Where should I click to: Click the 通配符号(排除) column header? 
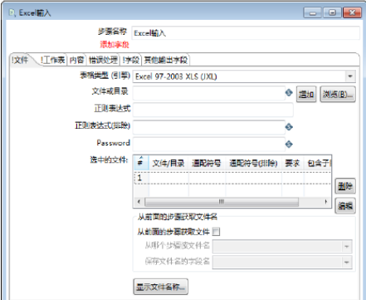[254, 163]
